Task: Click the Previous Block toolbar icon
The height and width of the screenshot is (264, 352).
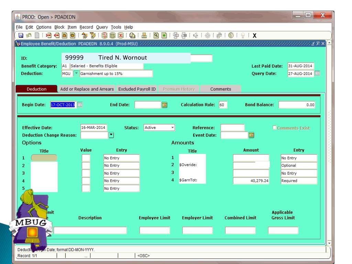Action: click(85, 35)
